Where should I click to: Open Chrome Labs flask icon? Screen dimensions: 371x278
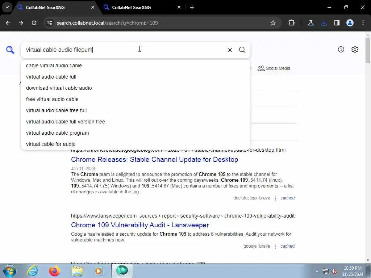point(310,23)
